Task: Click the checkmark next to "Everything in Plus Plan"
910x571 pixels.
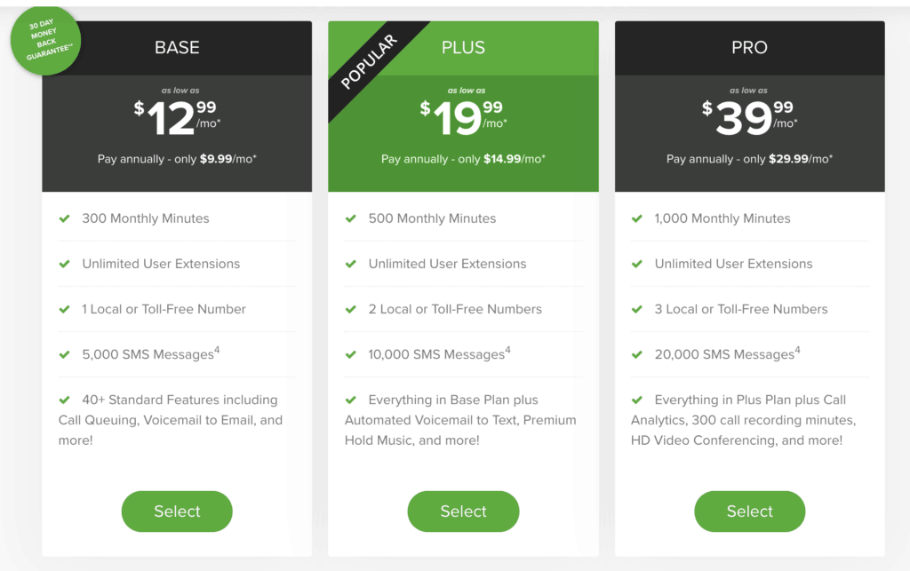Action: [637, 399]
